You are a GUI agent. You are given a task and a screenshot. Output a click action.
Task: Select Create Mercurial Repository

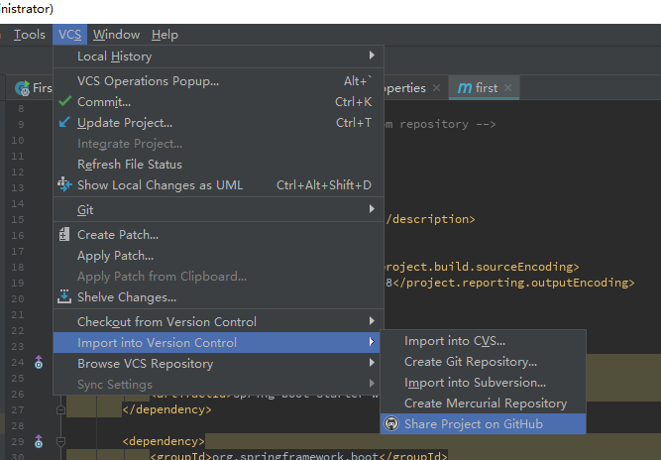[483, 403]
